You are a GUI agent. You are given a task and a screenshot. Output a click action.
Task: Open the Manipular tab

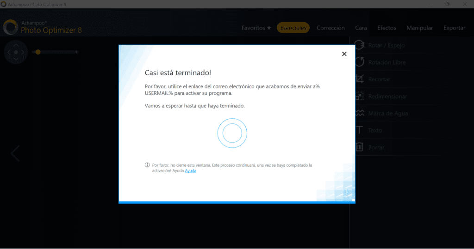pyautogui.click(x=419, y=28)
